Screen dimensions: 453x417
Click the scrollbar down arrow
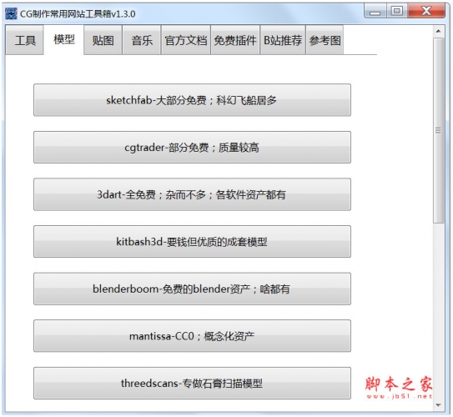coord(438,405)
